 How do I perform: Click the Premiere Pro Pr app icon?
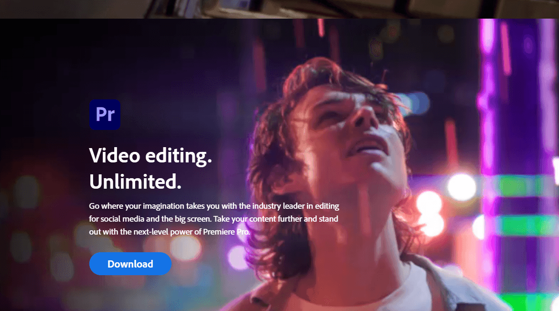[x=105, y=115]
